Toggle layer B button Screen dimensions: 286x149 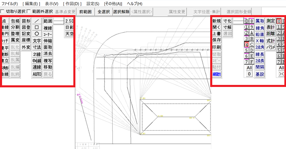[x=252, y=38]
